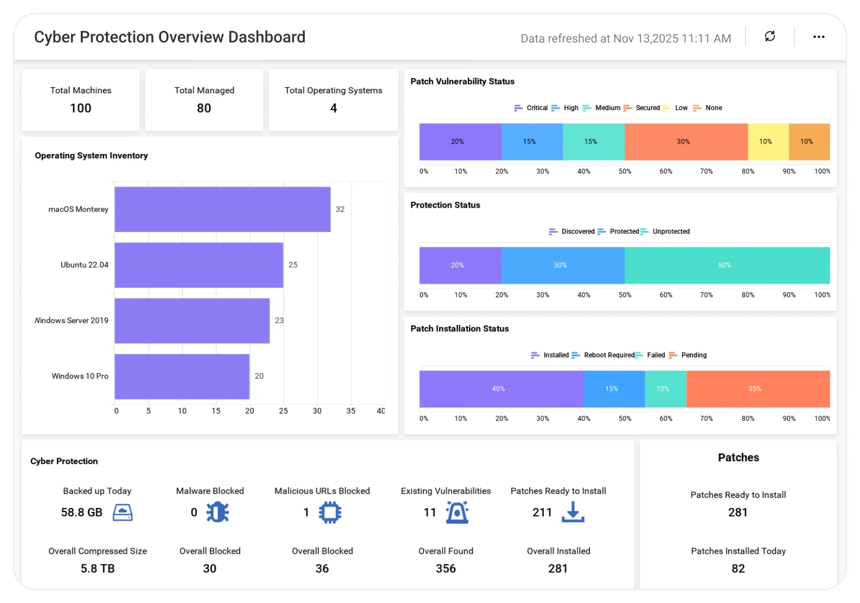The height and width of the screenshot is (603, 860).
Task: Click the Existing Vulnerabilities label
Action: [446, 491]
